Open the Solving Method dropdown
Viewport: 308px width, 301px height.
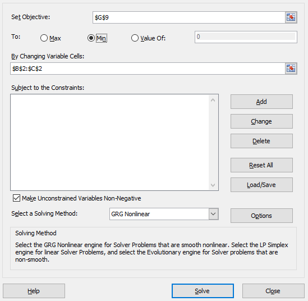point(214,214)
